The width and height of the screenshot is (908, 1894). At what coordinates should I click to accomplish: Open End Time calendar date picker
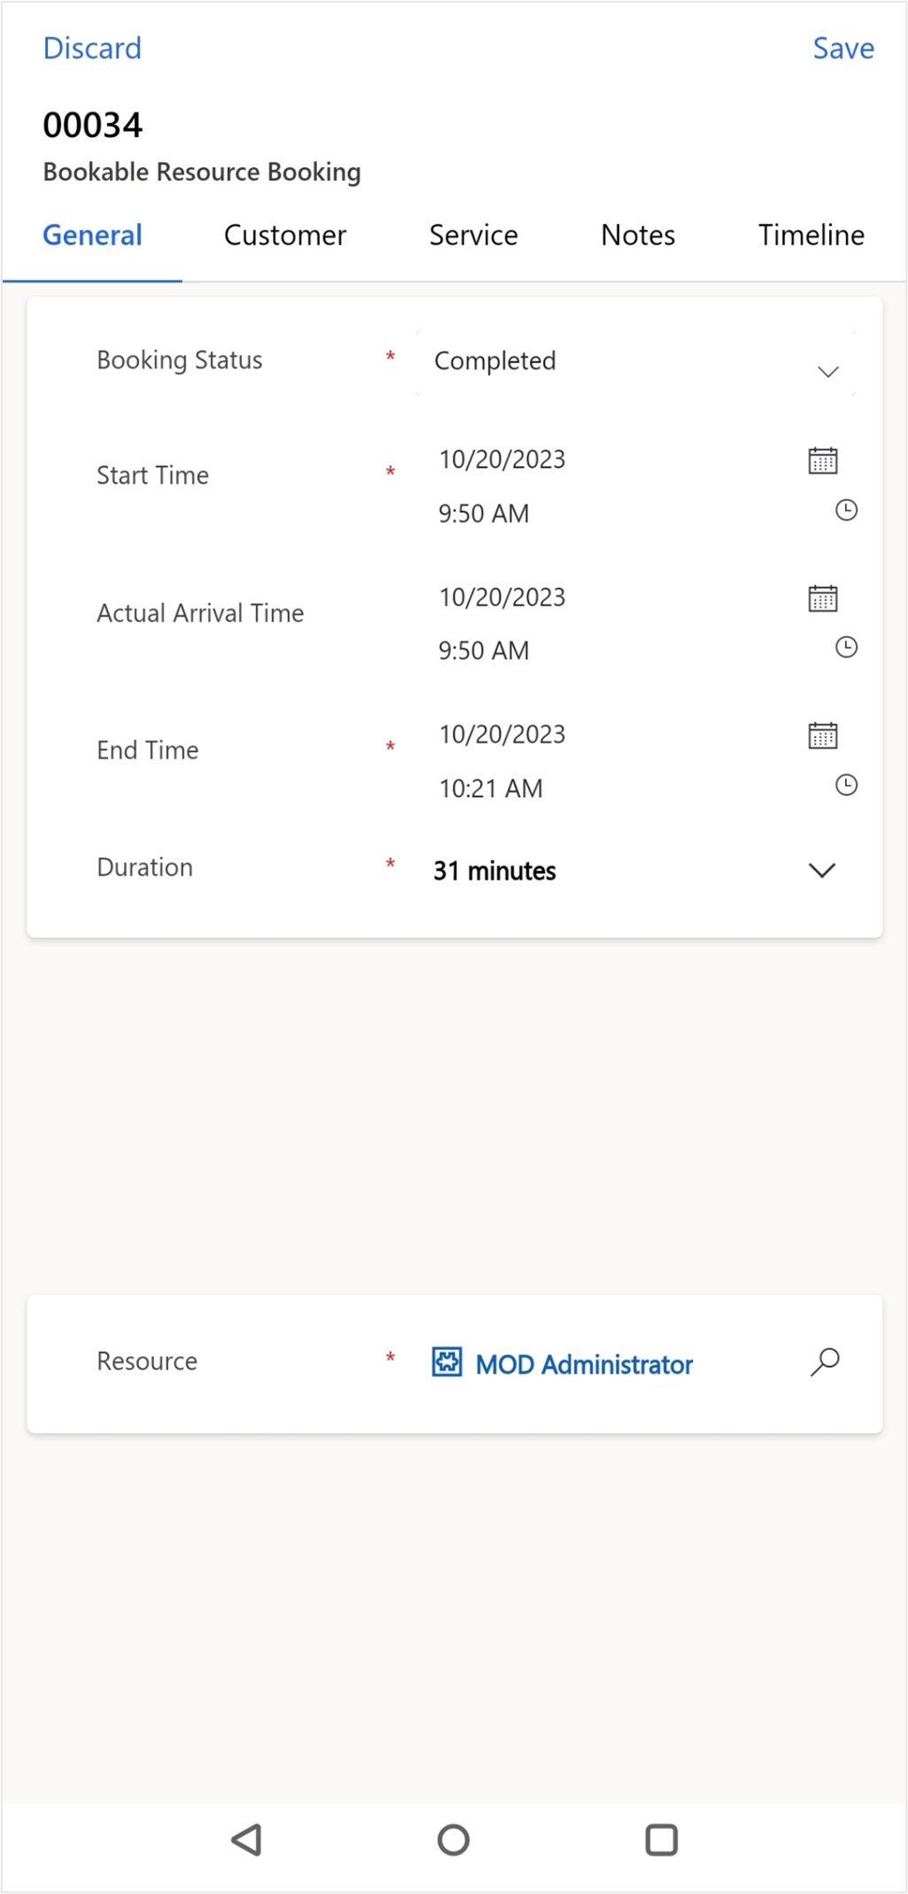(x=822, y=735)
